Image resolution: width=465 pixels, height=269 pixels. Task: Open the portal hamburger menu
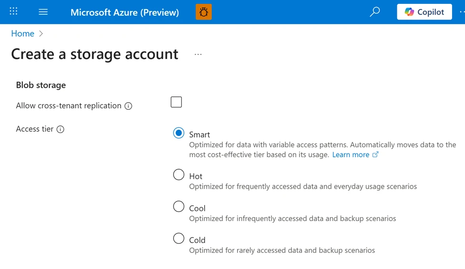coord(43,12)
